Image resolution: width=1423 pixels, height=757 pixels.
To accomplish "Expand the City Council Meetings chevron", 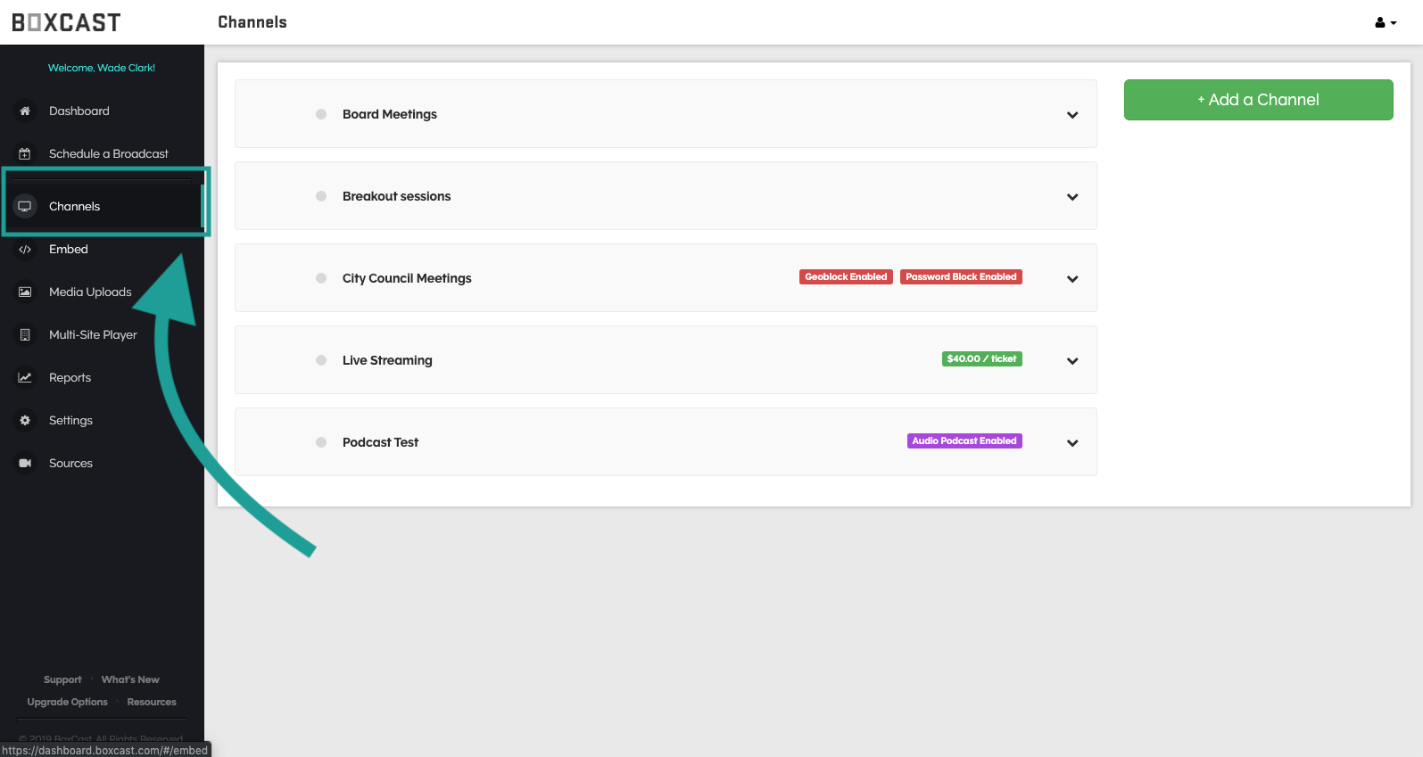I will click(x=1072, y=279).
